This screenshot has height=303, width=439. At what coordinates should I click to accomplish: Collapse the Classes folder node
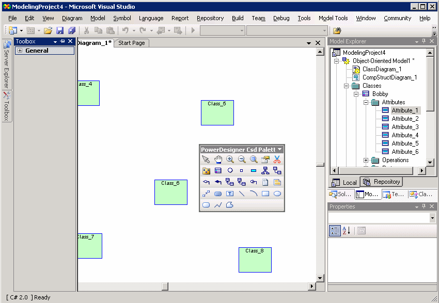click(x=347, y=86)
